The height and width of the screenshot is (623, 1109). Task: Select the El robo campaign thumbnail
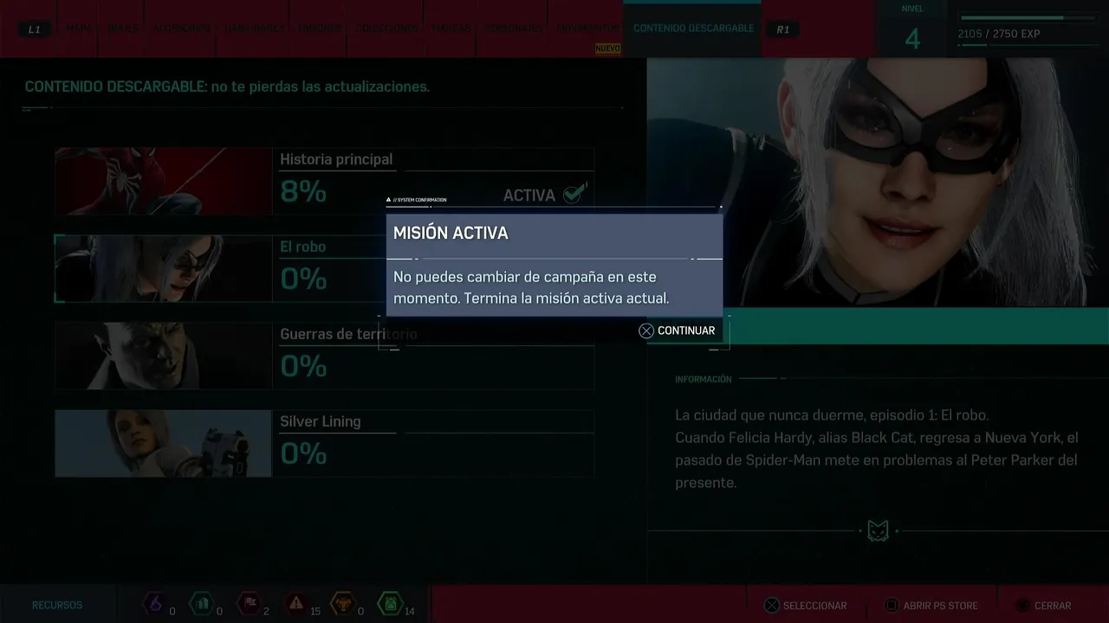coord(163,268)
